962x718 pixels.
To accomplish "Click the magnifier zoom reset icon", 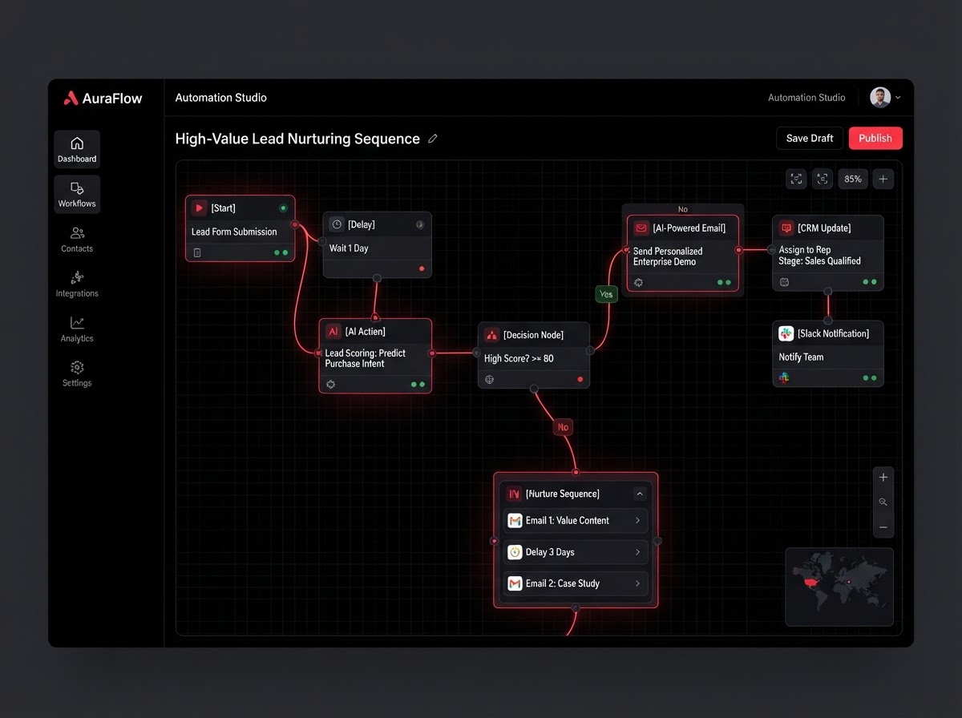I will tap(883, 502).
